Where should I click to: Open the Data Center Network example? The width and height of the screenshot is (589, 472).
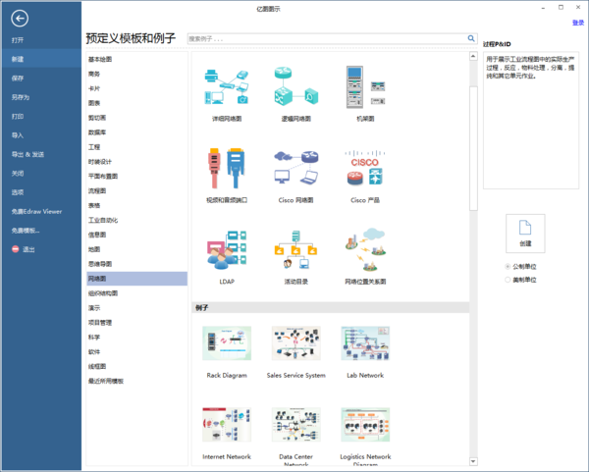[296, 425]
